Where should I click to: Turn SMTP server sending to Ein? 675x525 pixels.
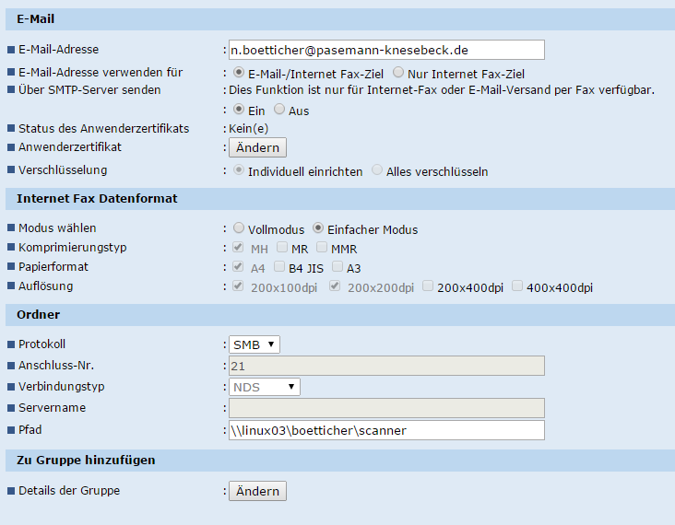click(239, 110)
